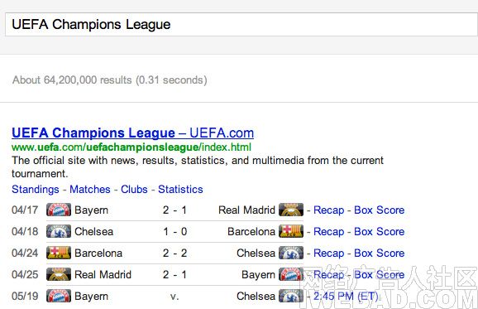Screen dimensions: 478x309
Task: Open the Standings sitelink
Action: [x=36, y=190]
